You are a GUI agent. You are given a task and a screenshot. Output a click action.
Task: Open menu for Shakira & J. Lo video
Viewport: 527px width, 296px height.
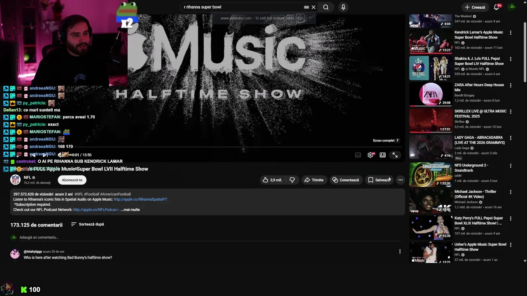point(511,59)
